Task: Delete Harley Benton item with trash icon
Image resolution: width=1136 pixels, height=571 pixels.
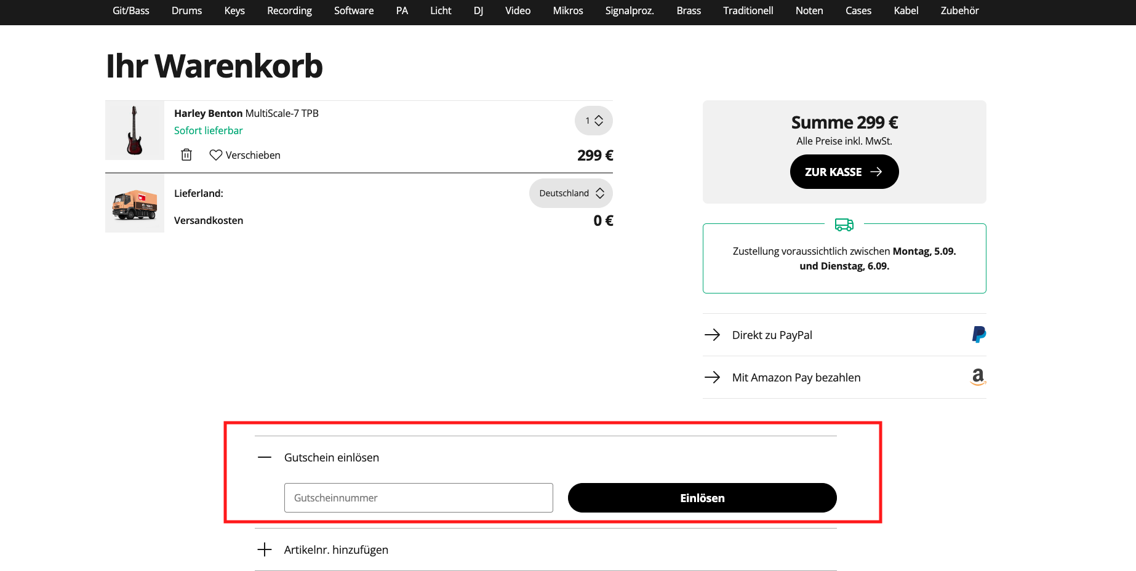Action: (186, 155)
